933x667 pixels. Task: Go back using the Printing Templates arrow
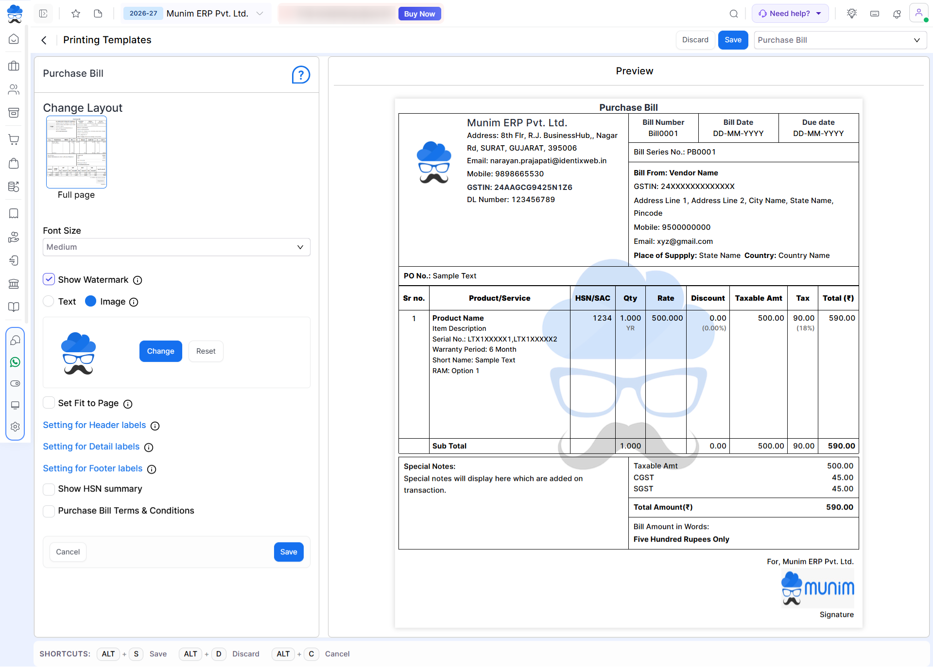[x=44, y=40]
